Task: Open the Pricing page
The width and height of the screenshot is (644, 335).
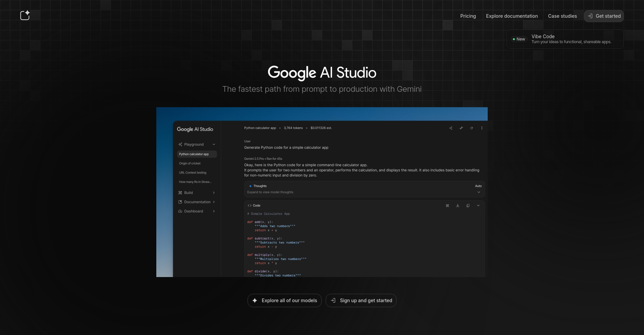Action: pos(468,16)
